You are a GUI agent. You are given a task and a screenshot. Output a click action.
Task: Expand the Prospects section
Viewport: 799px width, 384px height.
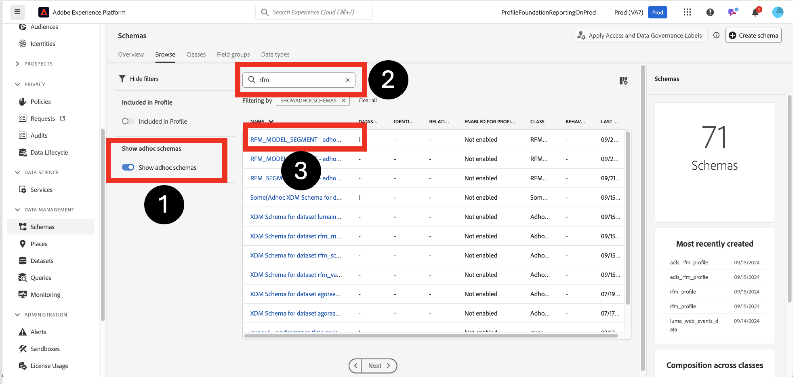pyautogui.click(x=17, y=64)
